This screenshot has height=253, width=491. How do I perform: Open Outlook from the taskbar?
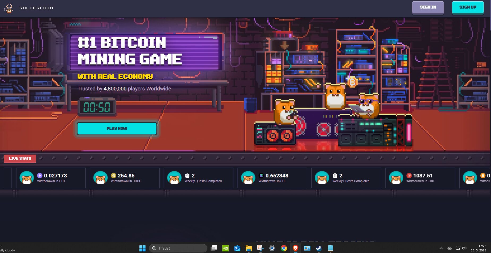point(237,248)
